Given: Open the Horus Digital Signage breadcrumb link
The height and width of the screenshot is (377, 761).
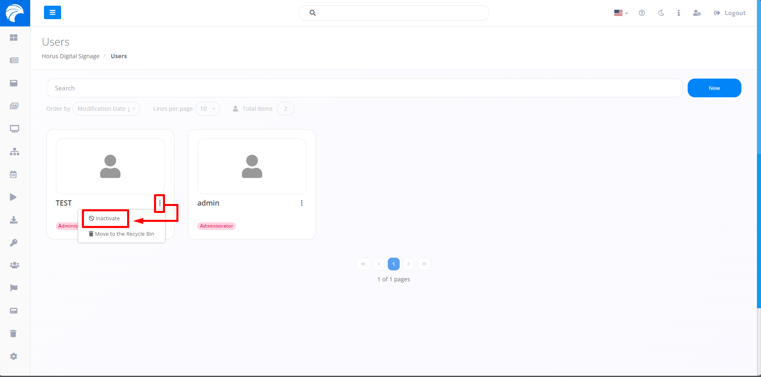Looking at the screenshot, I should (70, 56).
